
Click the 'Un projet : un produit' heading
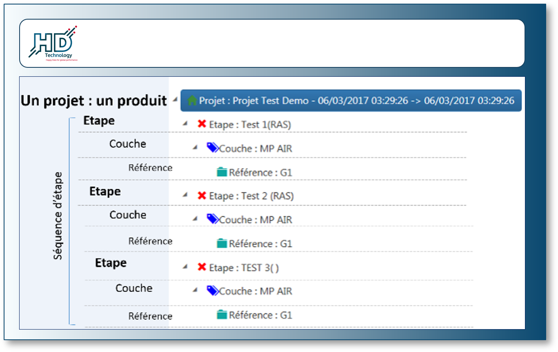click(94, 100)
